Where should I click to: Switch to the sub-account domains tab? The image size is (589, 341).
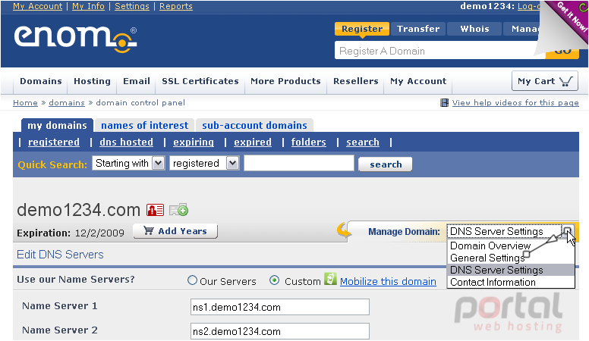[x=254, y=125]
